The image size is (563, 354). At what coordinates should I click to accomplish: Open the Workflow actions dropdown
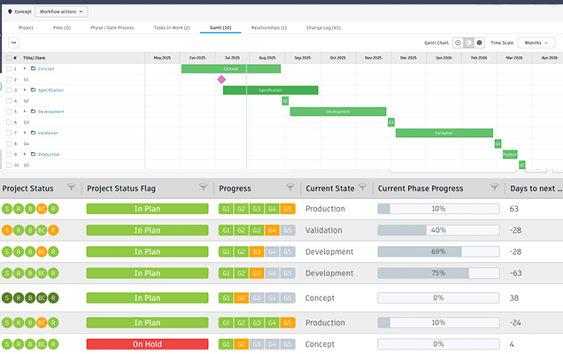coord(61,12)
